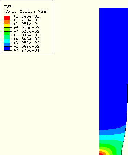Click the darkest blue legend swatch
This screenshot has width=128, height=155.
(7, 48)
